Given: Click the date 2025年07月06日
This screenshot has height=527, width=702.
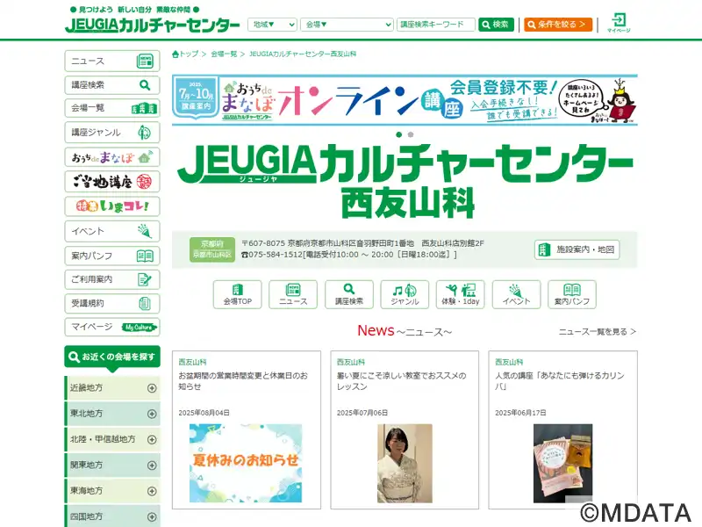Looking at the screenshot, I should [362, 413].
